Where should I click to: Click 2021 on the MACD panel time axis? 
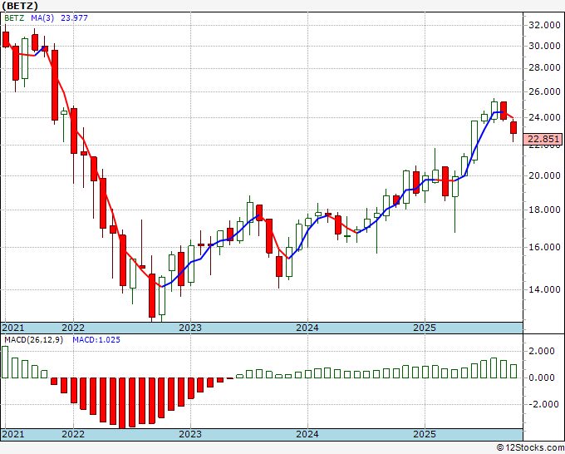(x=13, y=434)
